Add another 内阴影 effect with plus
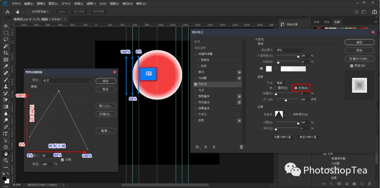 pos(240,78)
